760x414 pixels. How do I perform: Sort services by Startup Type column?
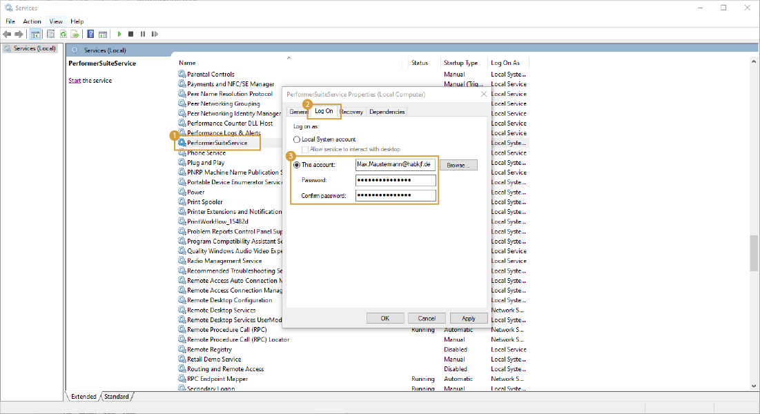460,63
